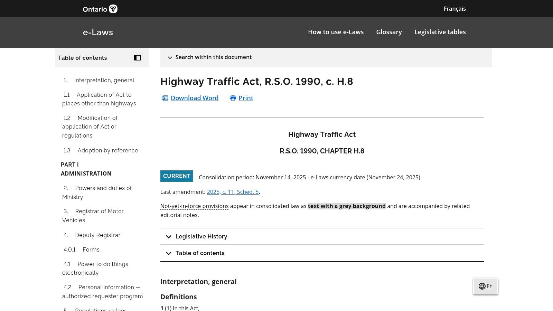Screen dimensions: 553x311
Task: Open last amendment 2025, c. 11, Sched. 5
Action: click(233, 192)
